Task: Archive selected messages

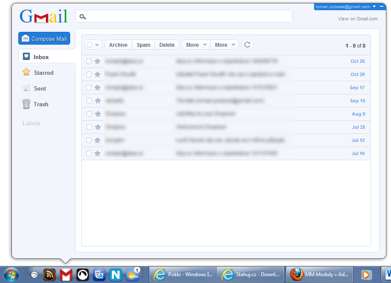Action: (118, 45)
